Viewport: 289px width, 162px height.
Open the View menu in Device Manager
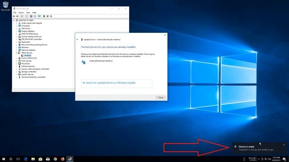coord(28,13)
